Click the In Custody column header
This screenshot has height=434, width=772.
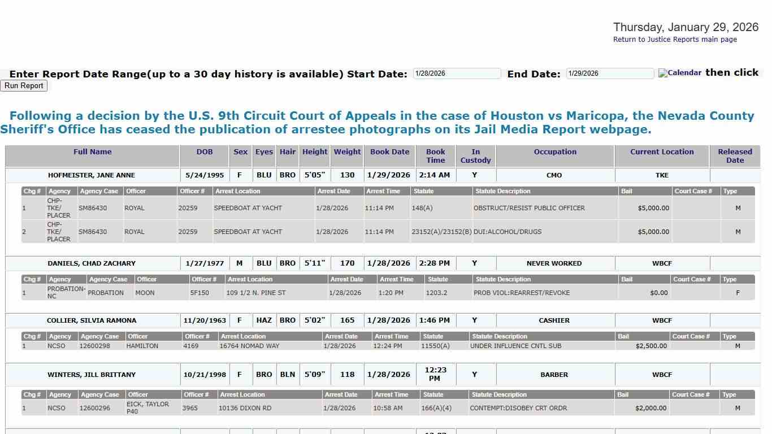point(475,156)
